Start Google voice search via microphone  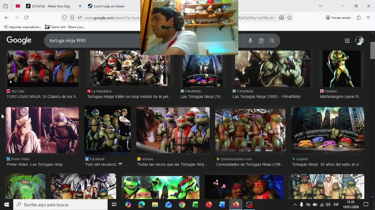pyautogui.click(x=250, y=41)
